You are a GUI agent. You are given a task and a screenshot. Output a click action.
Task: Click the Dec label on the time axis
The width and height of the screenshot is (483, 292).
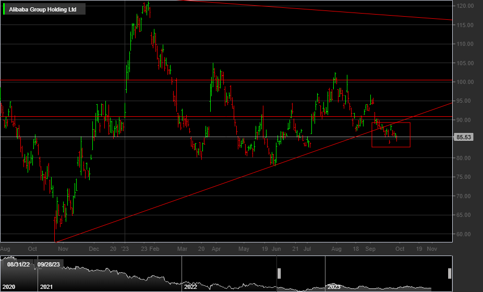click(94, 249)
